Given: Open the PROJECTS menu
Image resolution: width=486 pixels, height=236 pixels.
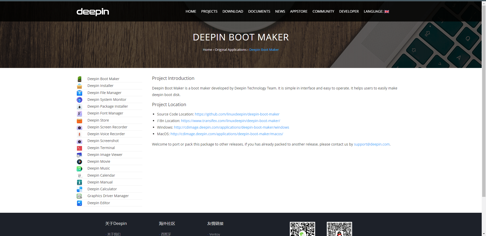Looking at the screenshot, I should pyautogui.click(x=209, y=11).
